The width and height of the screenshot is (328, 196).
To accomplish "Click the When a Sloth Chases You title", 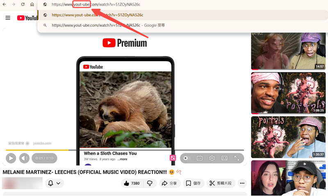I will pyautogui.click(x=110, y=153).
